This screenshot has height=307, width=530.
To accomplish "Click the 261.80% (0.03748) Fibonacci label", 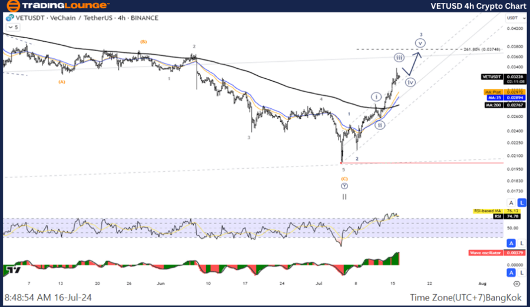I will 482,49.
